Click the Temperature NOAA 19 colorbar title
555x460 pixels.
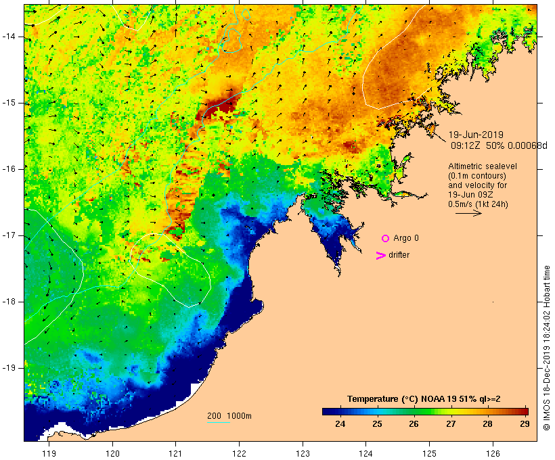pos(424,399)
